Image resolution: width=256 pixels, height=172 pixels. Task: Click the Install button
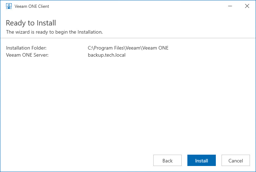pos(202,160)
